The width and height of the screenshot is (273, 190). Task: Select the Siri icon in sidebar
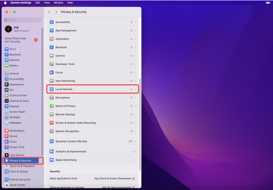pos(7,90)
